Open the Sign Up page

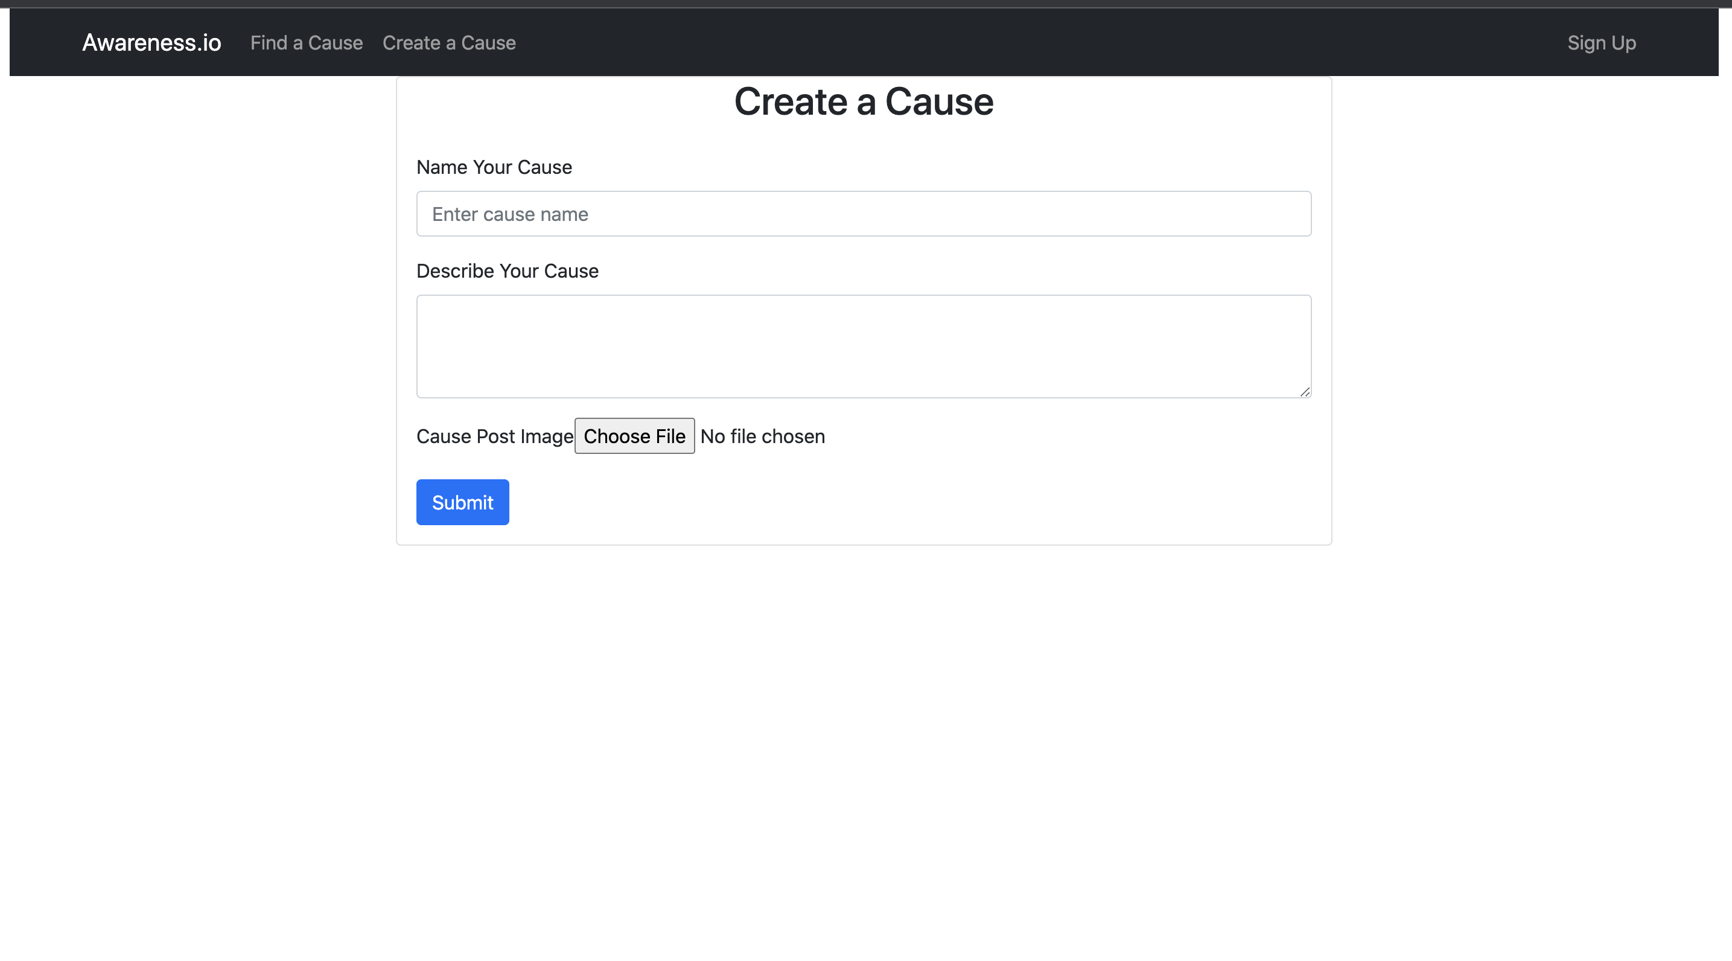tap(1601, 42)
